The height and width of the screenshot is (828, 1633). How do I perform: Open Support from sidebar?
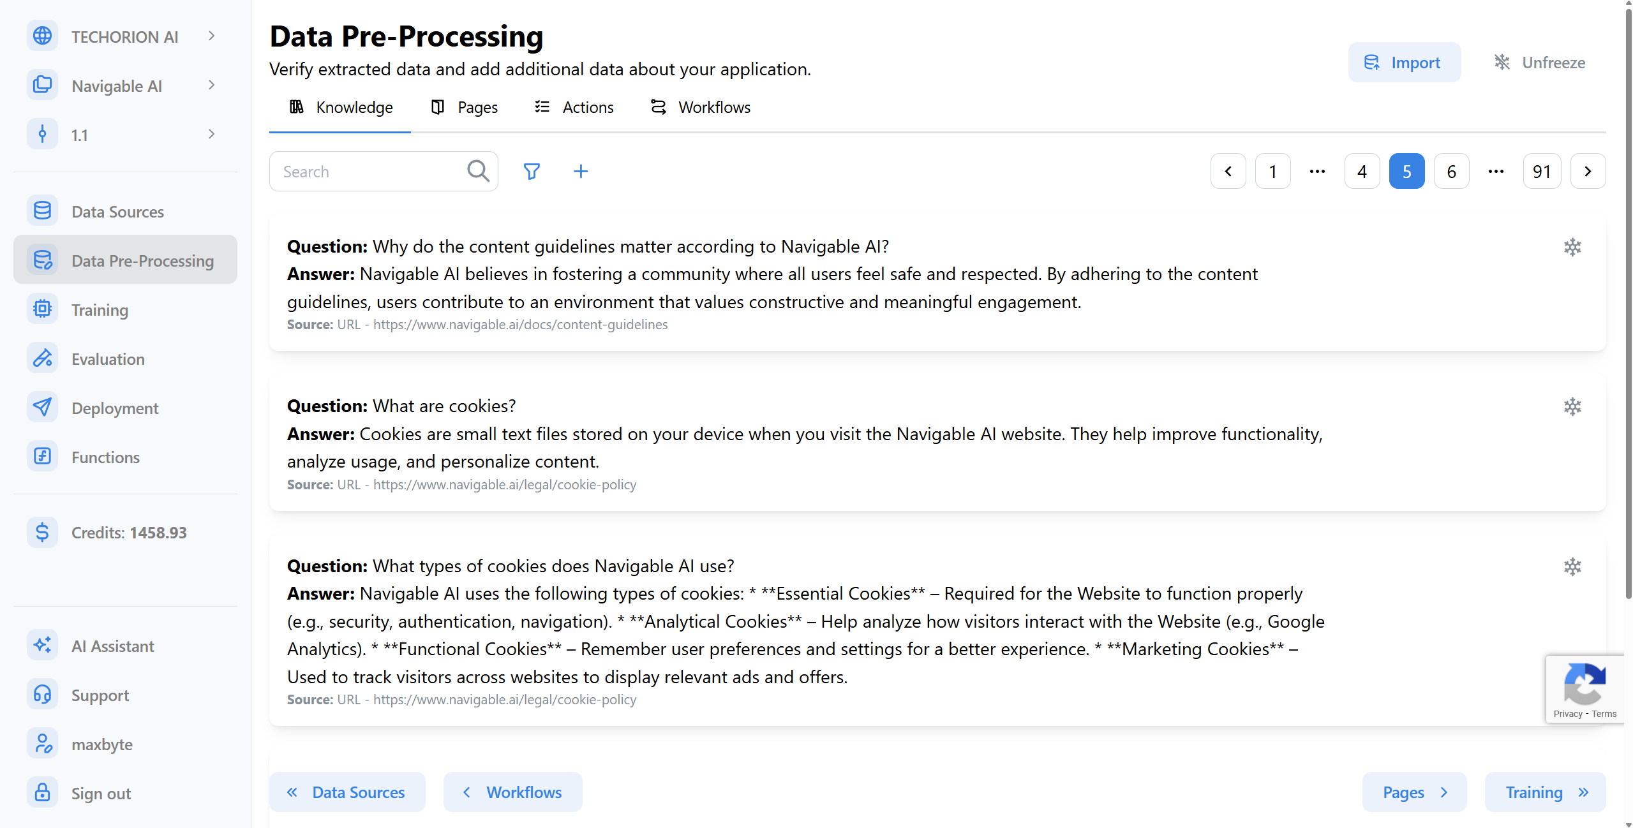(x=100, y=695)
